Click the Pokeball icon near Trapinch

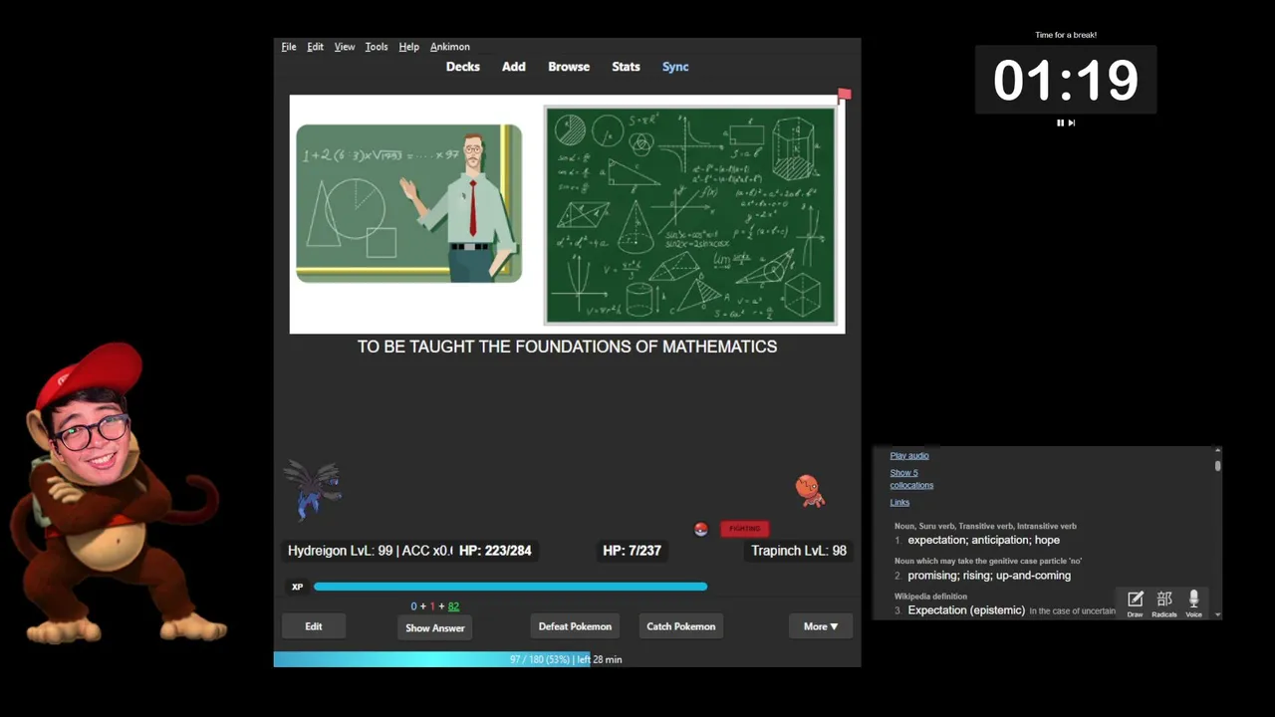click(701, 529)
